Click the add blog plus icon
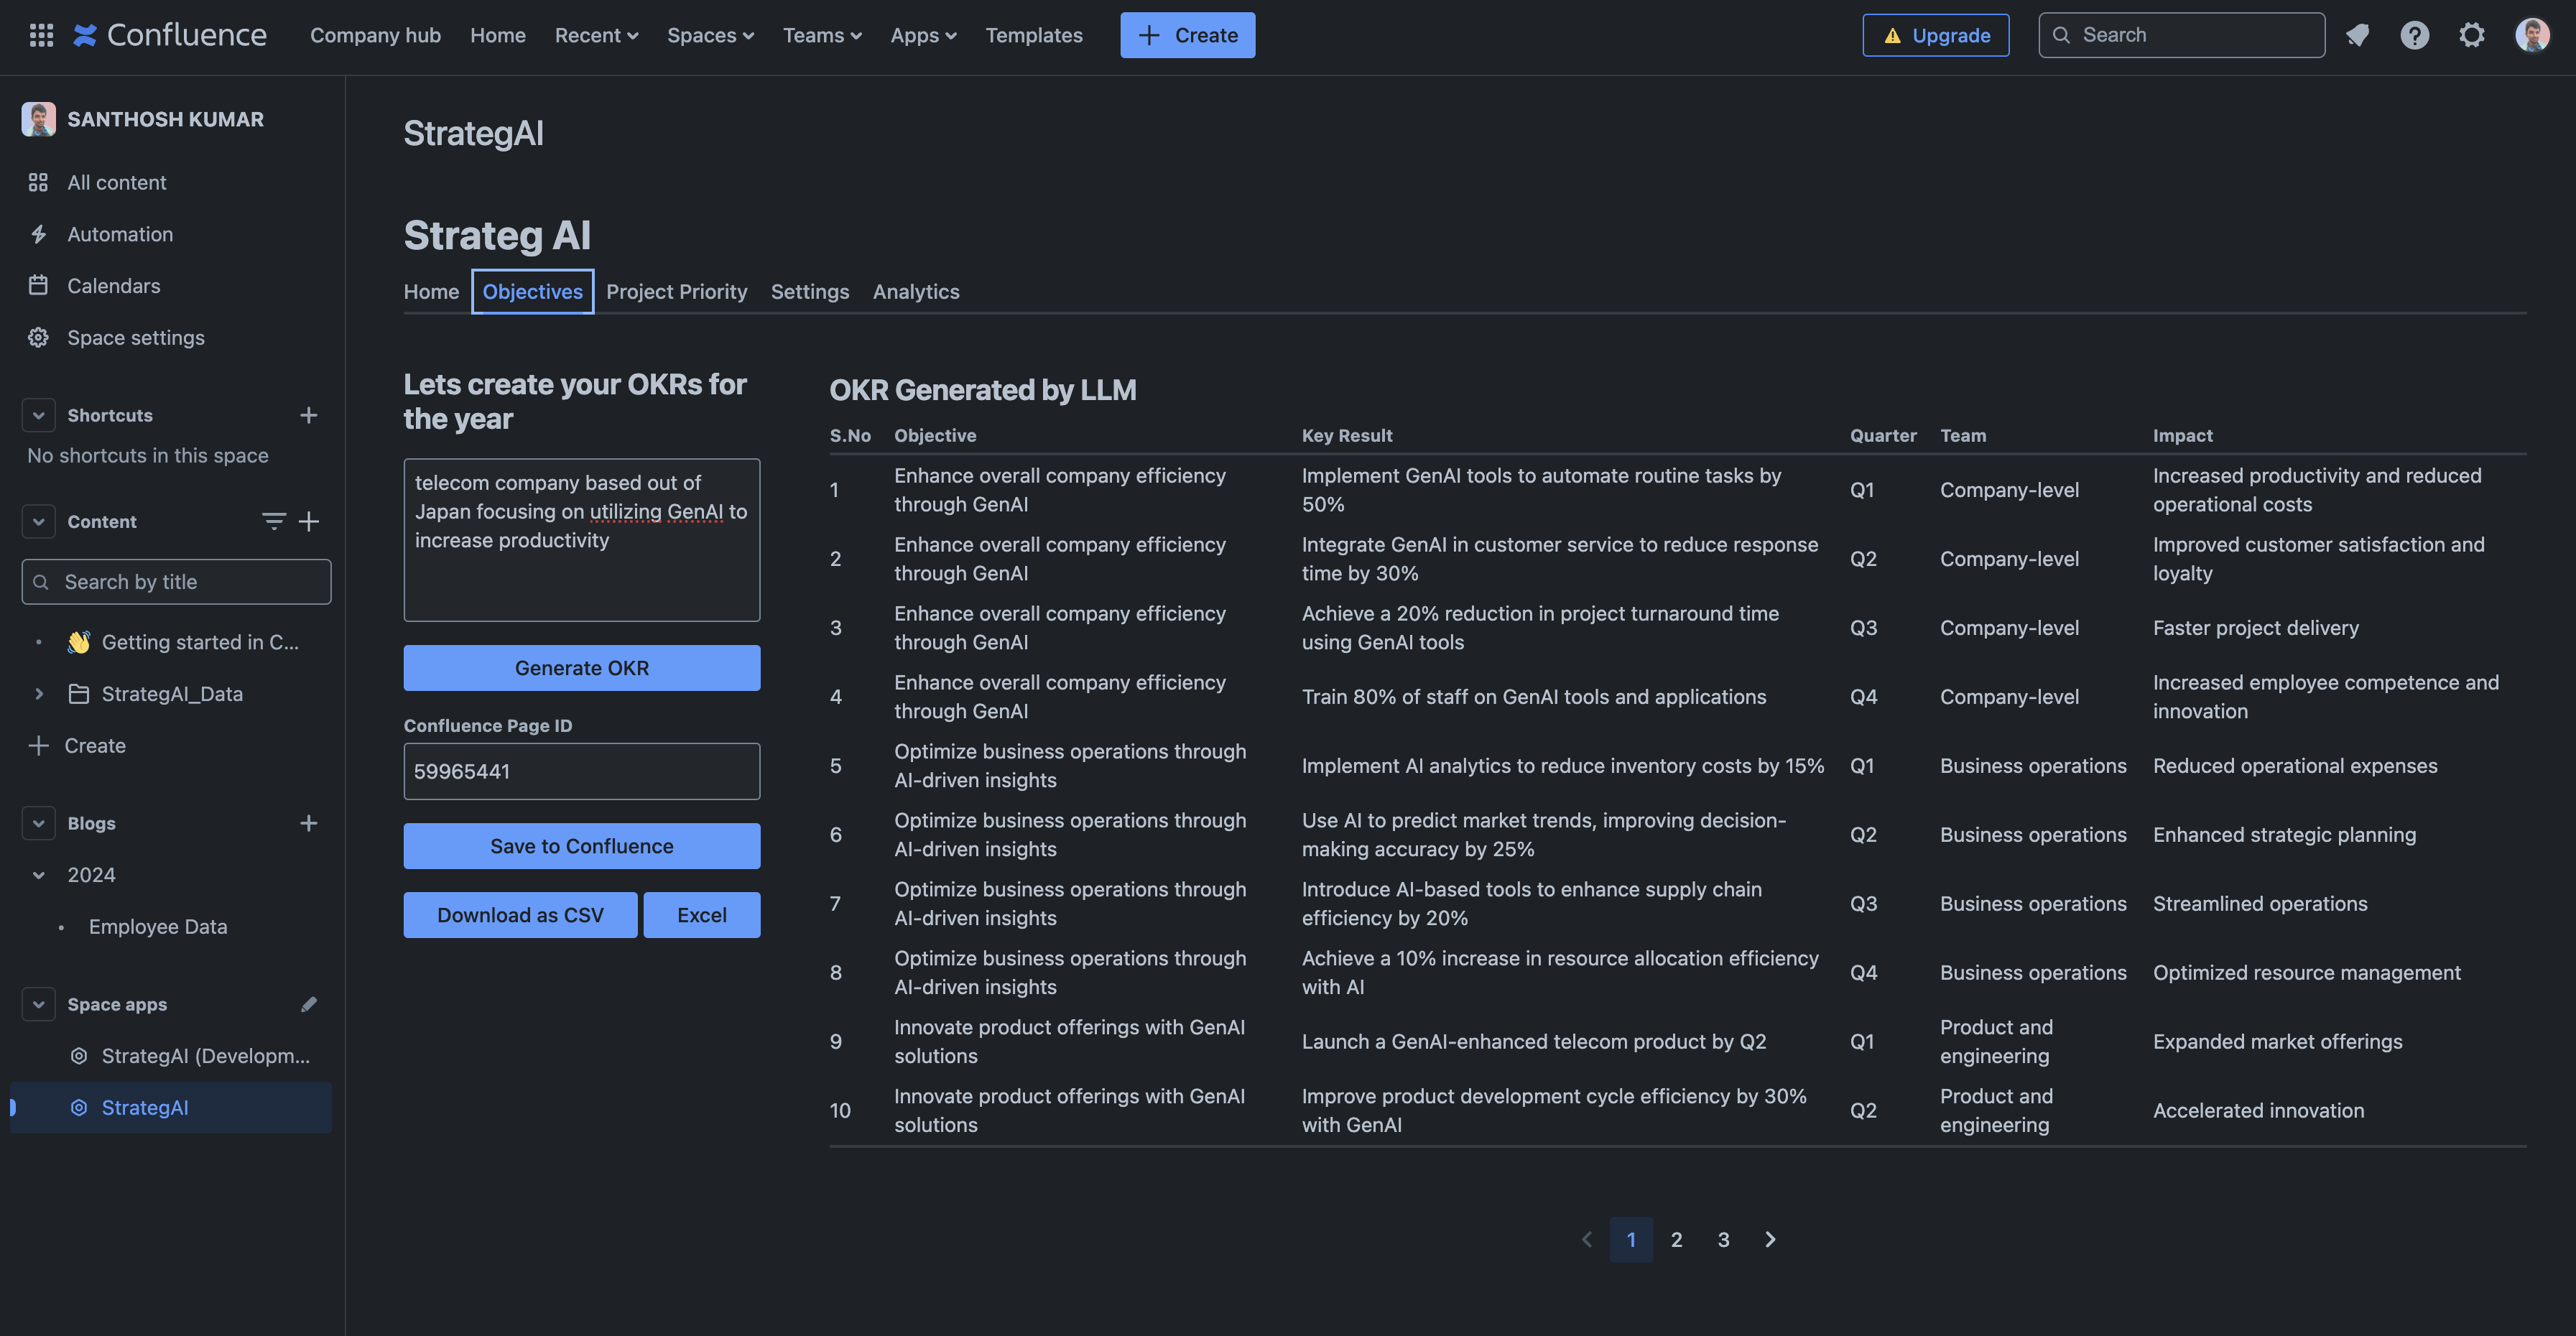 coord(309,823)
